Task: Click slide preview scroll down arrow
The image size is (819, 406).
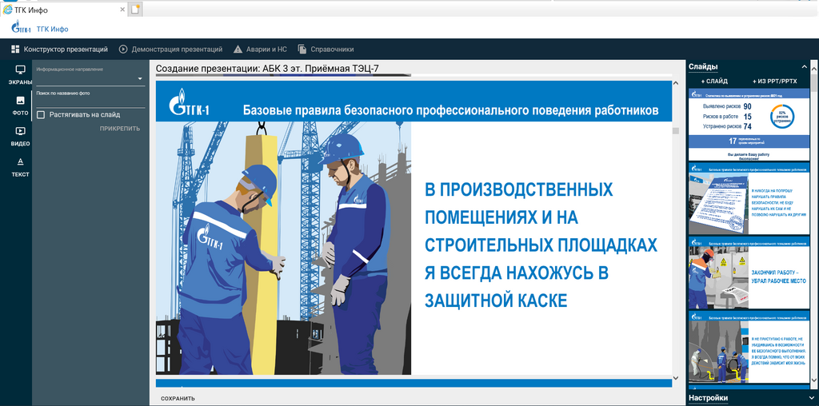Action: (675, 377)
